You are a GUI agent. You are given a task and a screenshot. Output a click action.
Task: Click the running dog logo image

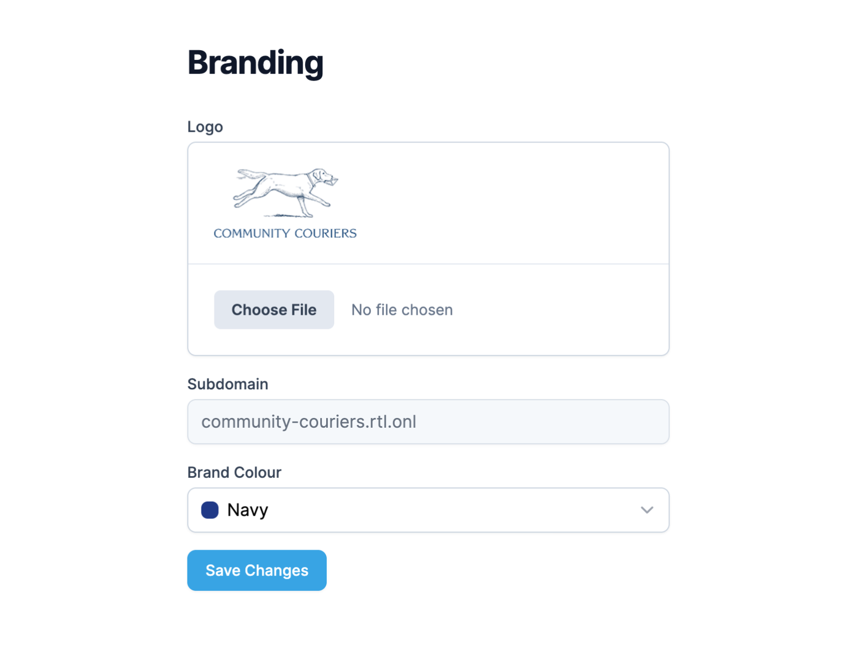[285, 193]
